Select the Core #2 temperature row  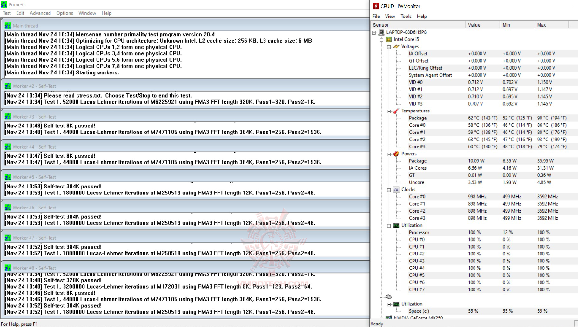(492, 140)
